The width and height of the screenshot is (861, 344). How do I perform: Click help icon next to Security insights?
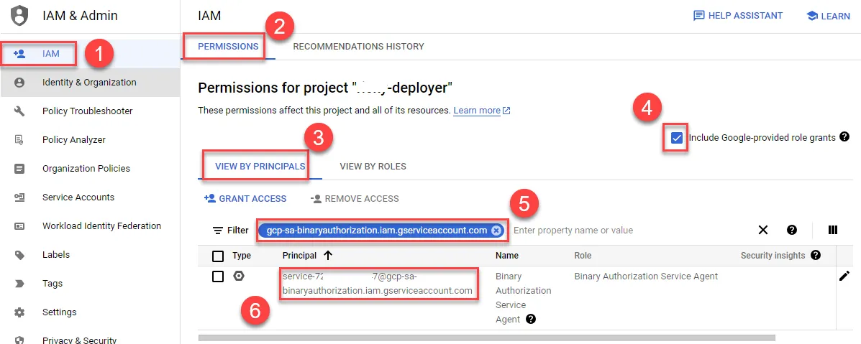pos(816,255)
